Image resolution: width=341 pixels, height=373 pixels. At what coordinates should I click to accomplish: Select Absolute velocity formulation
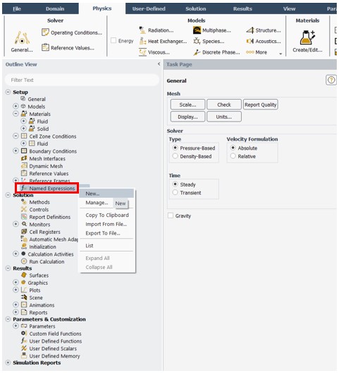[x=233, y=148]
